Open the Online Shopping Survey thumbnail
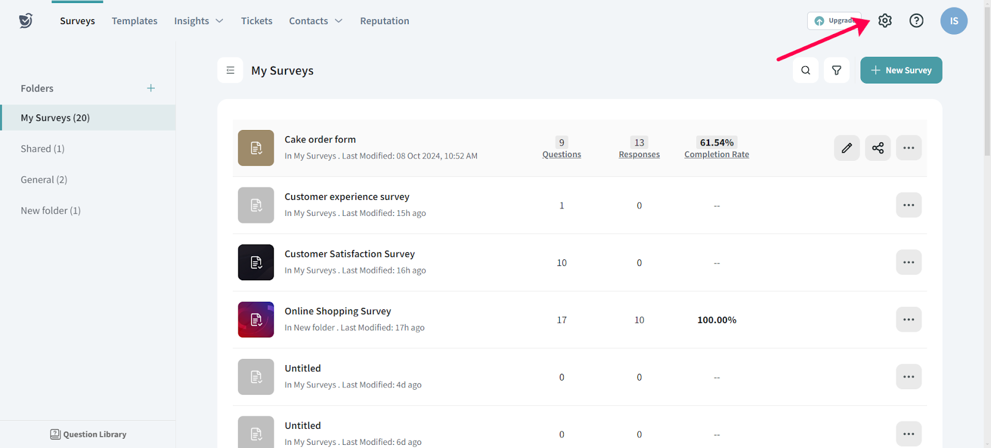This screenshot has width=991, height=448. pyautogui.click(x=256, y=320)
